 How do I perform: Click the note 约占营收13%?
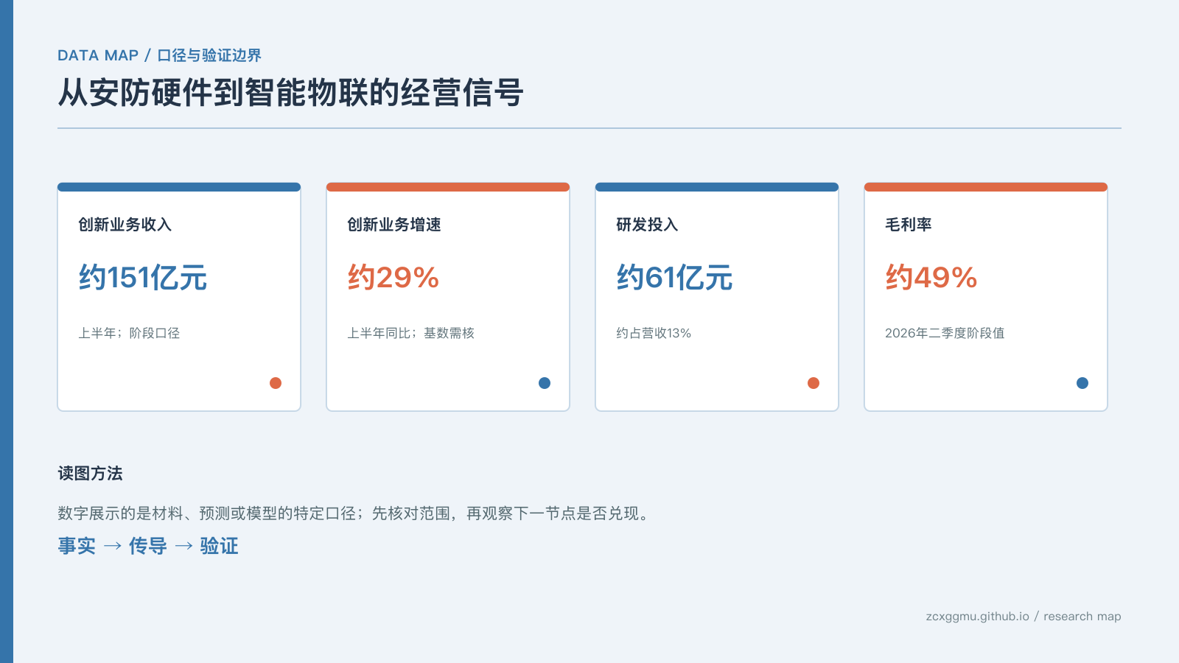click(x=654, y=333)
